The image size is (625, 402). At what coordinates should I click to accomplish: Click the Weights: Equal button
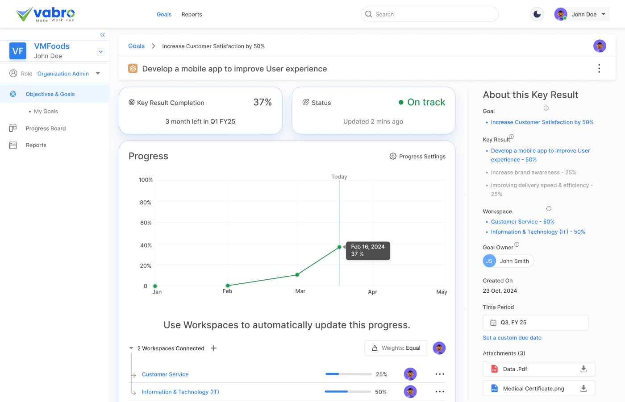pos(396,348)
